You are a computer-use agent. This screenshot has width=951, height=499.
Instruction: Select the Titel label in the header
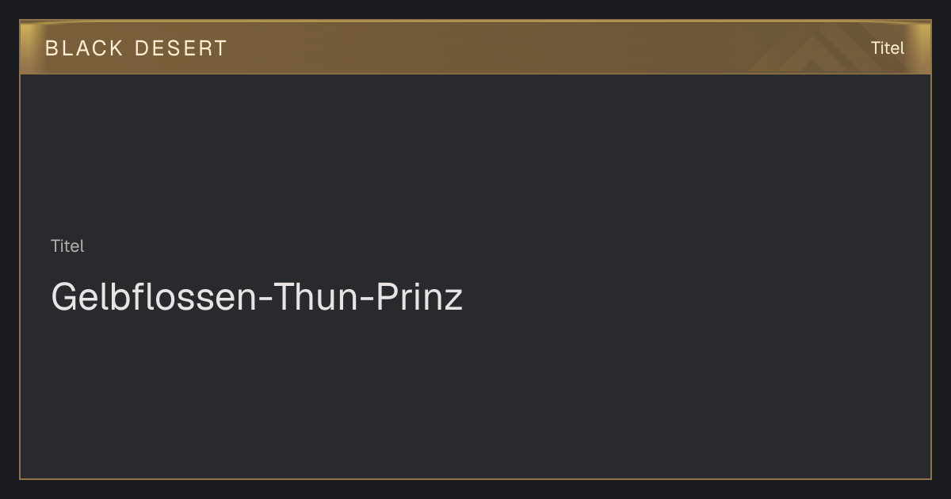click(888, 48)
